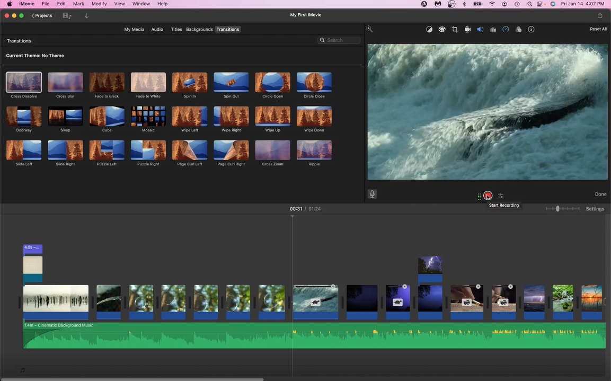This screenshot has height=381, width=611.
Task: Select the Ripple transition
Action: pos(314,150)
